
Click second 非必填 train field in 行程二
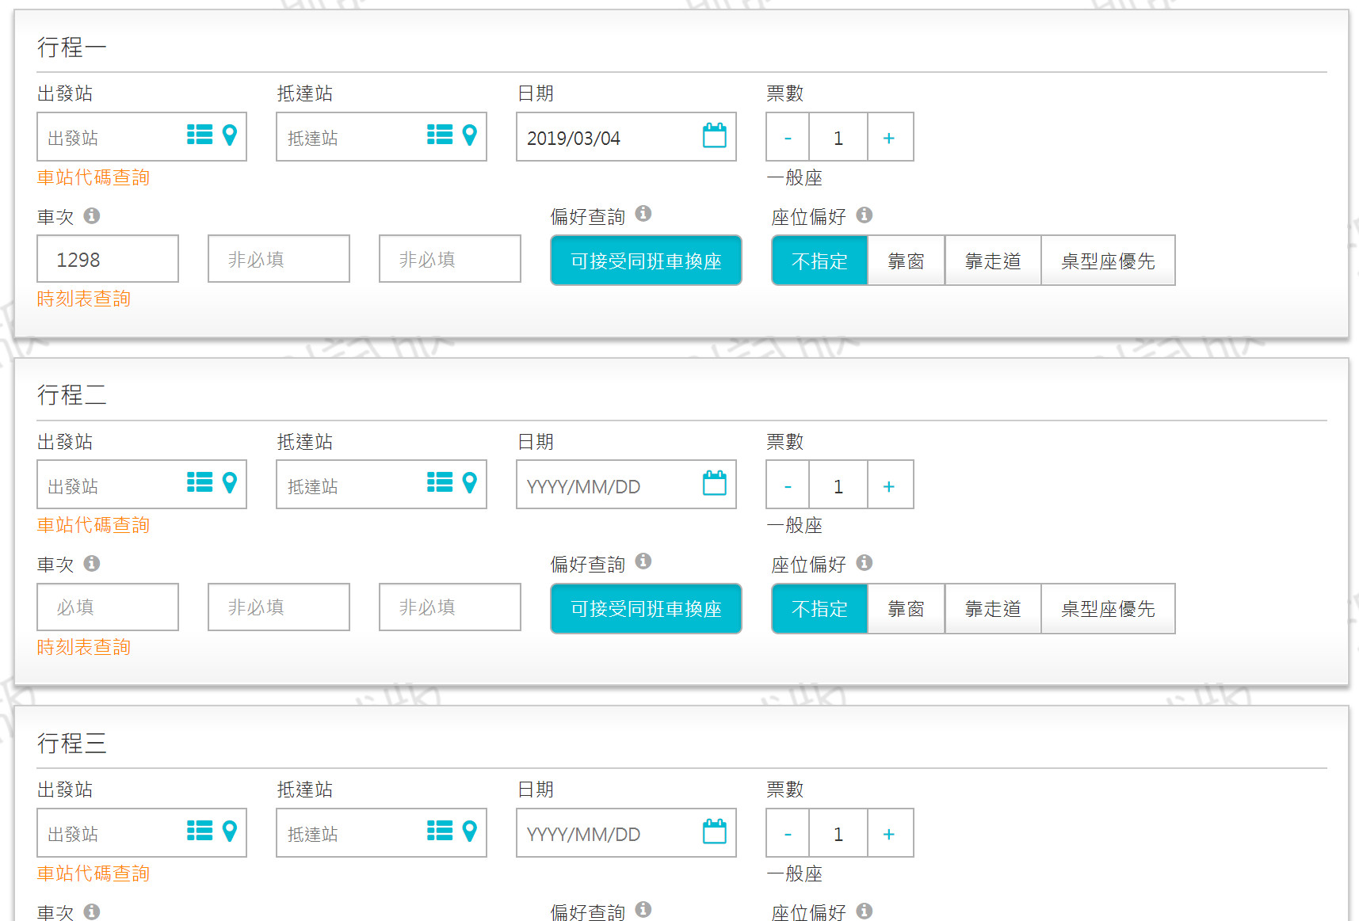(279, 607)
